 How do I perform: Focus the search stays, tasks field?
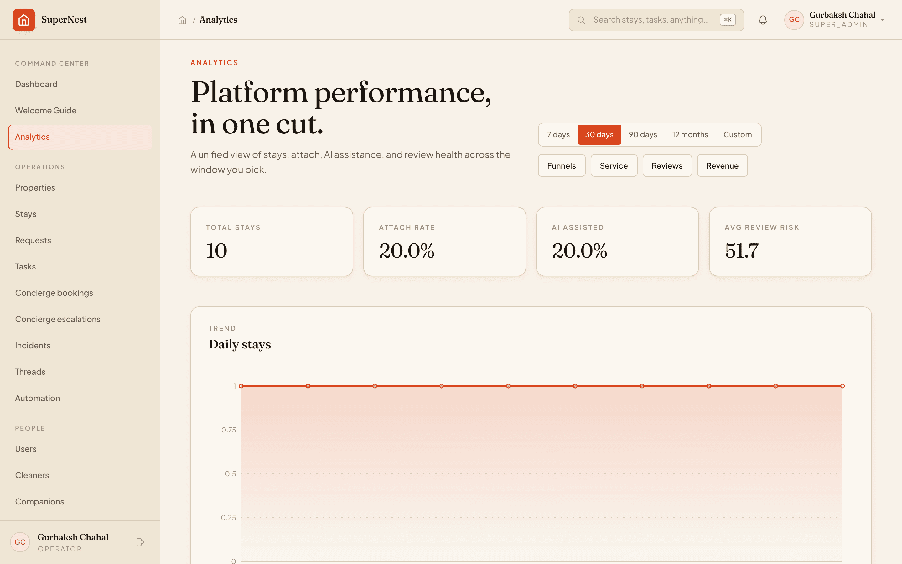656,20
